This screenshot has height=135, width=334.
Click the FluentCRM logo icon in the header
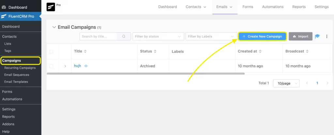(51, 7)
